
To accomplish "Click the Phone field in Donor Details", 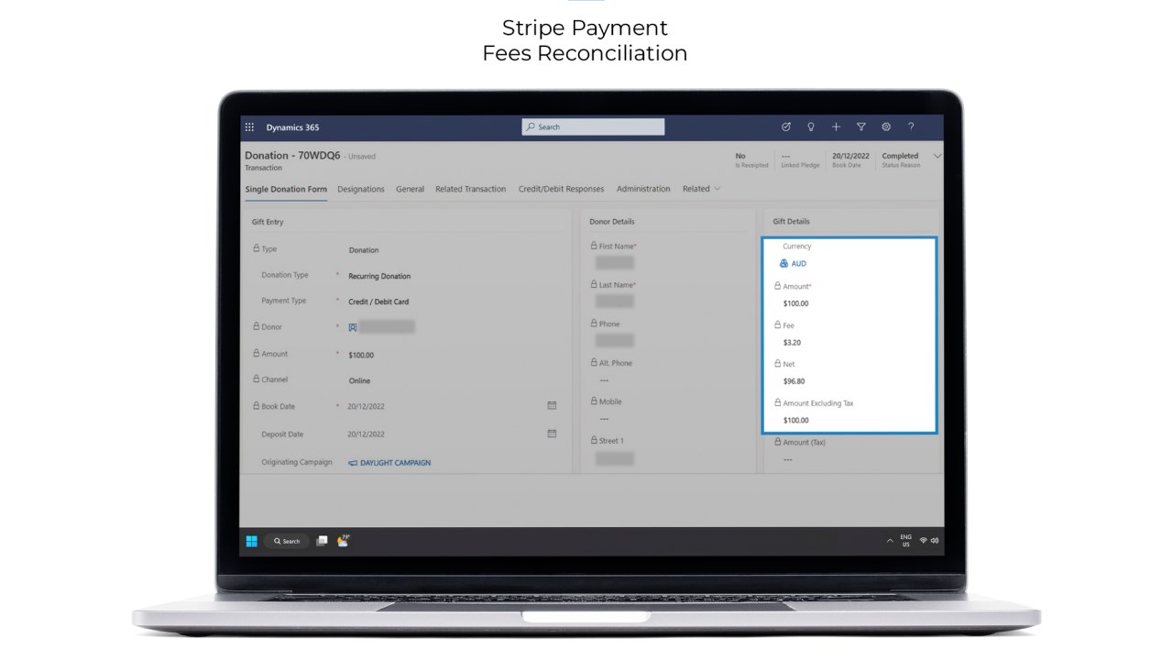I will (614, 340).
